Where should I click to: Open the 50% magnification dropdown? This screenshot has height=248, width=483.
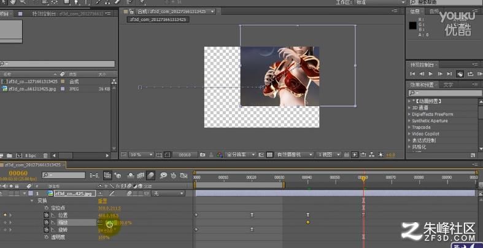(x=141, y=155)
